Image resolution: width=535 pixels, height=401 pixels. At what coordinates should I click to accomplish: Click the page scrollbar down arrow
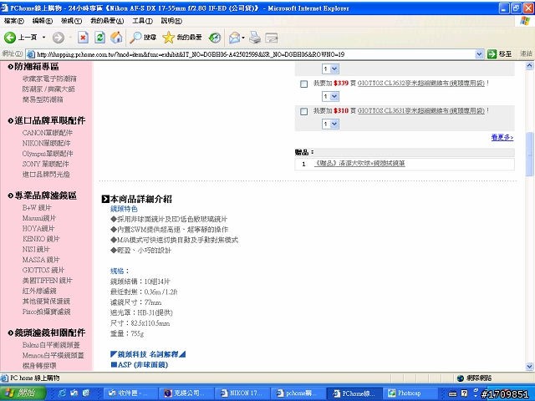coord(529,367)
